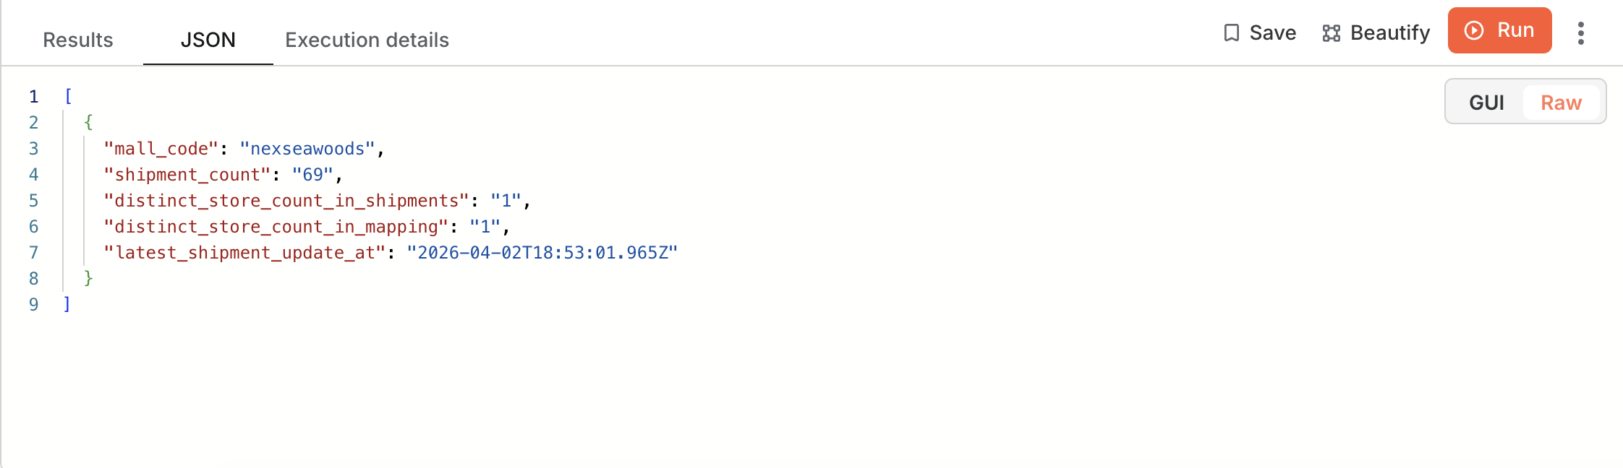
Task: Click line number 4 in the JSON output
Action: (33, 174)
